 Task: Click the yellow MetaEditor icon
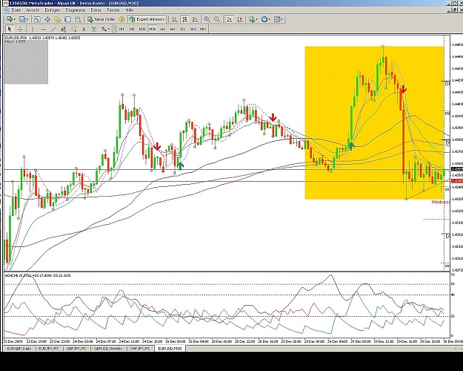tap(121, 19)
